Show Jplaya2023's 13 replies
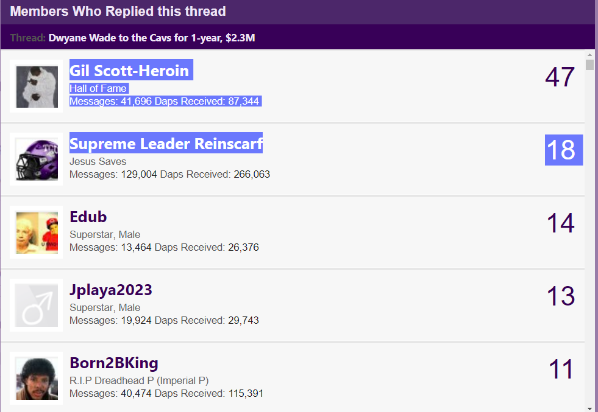This screenshot has width=598, height=412. pyautogui.click(x=560, y=296)
